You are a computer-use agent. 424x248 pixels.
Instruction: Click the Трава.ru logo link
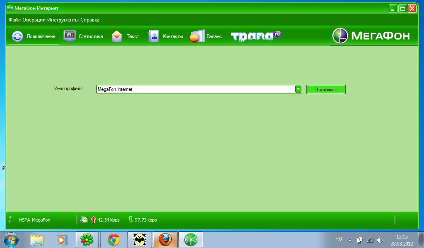pos(256,36)
